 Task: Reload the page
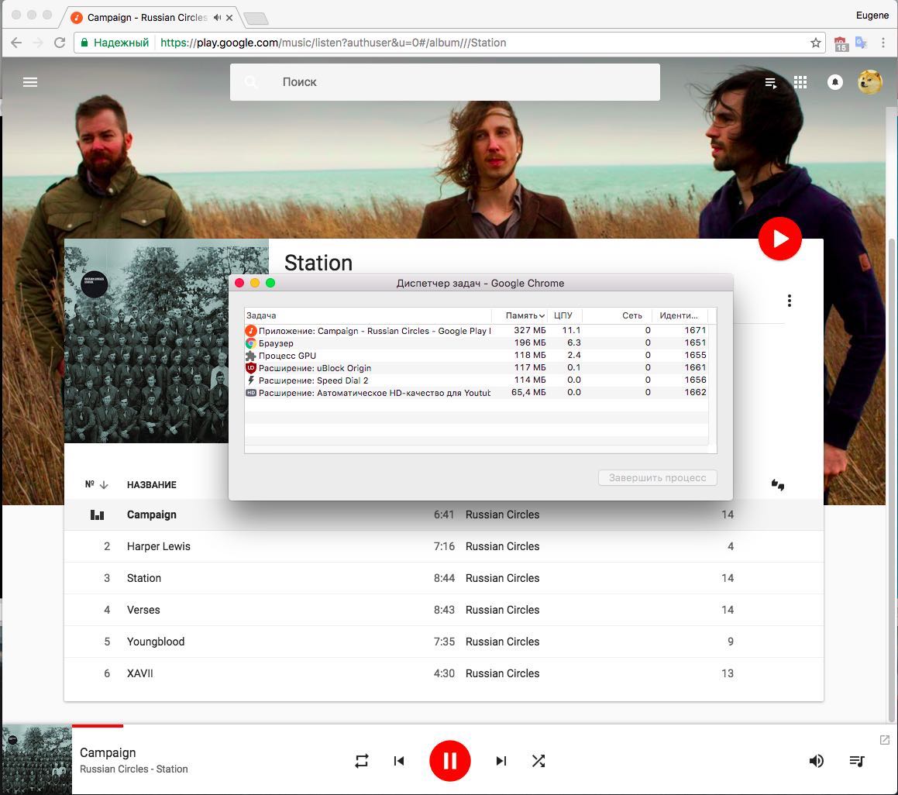(x=60, y=43)
